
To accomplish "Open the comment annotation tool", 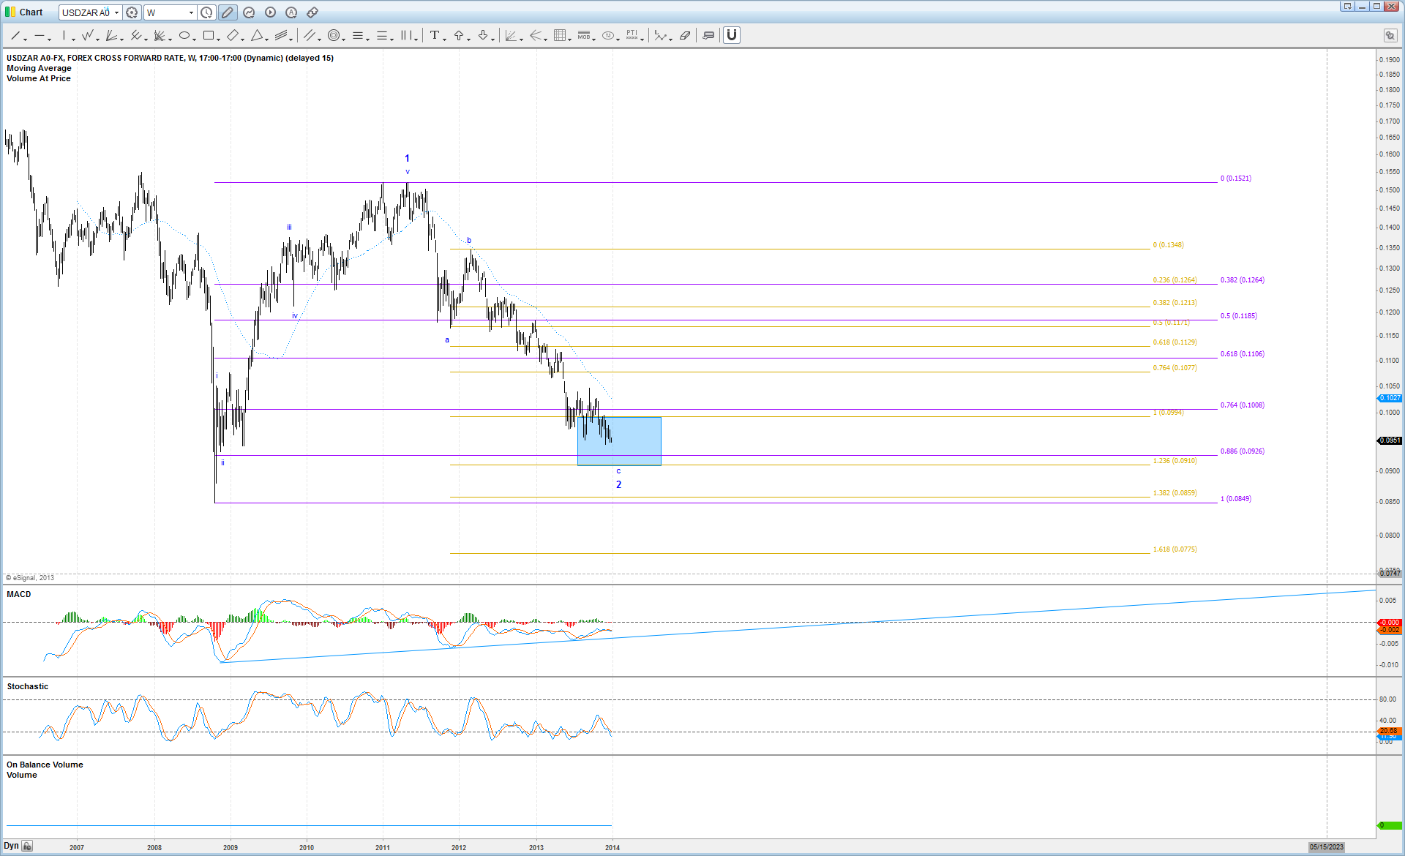I will point(708,35).
